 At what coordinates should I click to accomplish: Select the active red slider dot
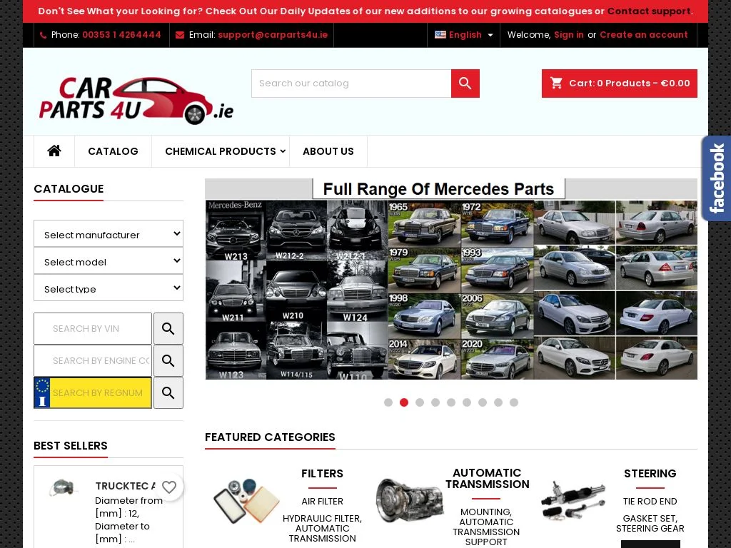[x=404, y=402]
